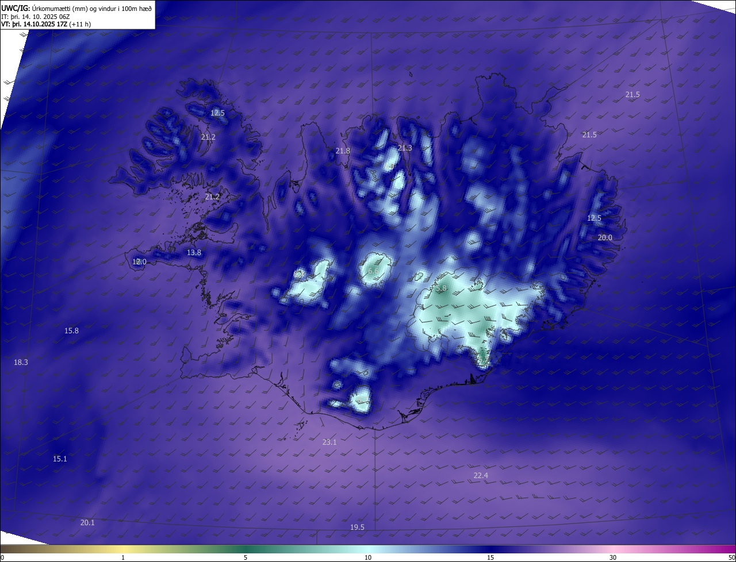Click the 18.3 value label
Screen dimensions: 736x562
coord(21,362)
